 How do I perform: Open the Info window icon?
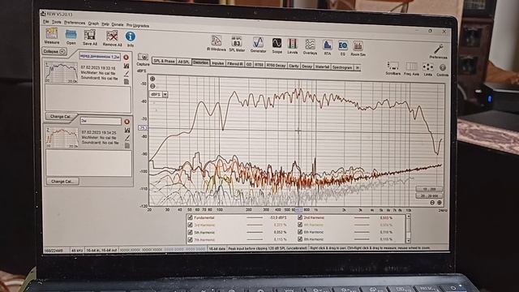click(x=130, y=36)
